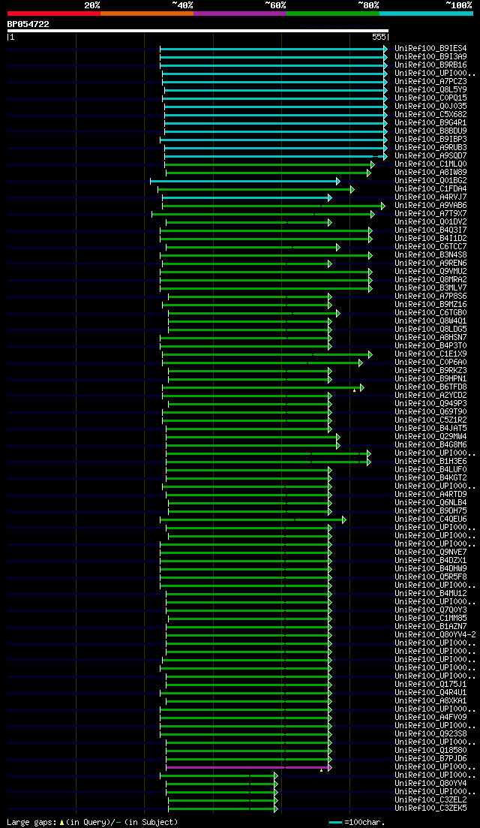Click the orange ~40% identity legend segment

(x=147, y=13)
